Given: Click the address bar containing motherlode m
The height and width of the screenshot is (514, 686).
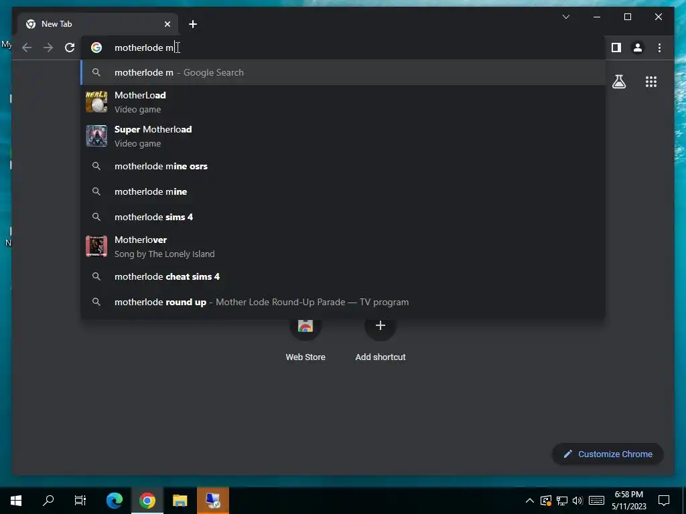Looking at the screenshot, I should [344, 48].
